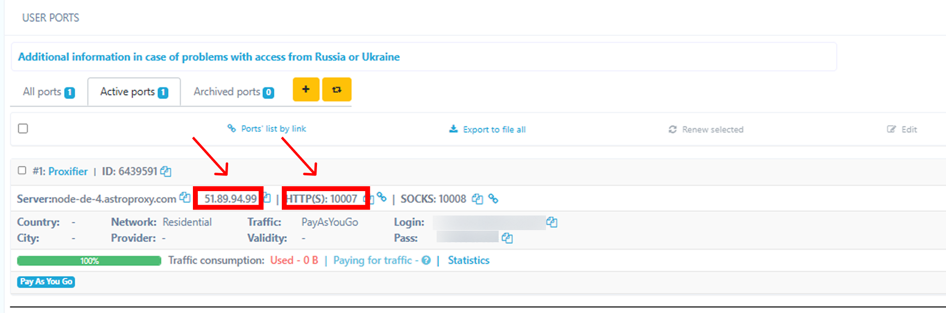This screenshot has height=313, width=946.
Task: Tick the select-all ports checkbox
Action: [23, 129]
